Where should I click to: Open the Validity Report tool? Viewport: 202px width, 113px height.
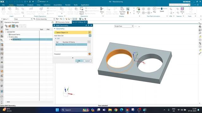81,11
